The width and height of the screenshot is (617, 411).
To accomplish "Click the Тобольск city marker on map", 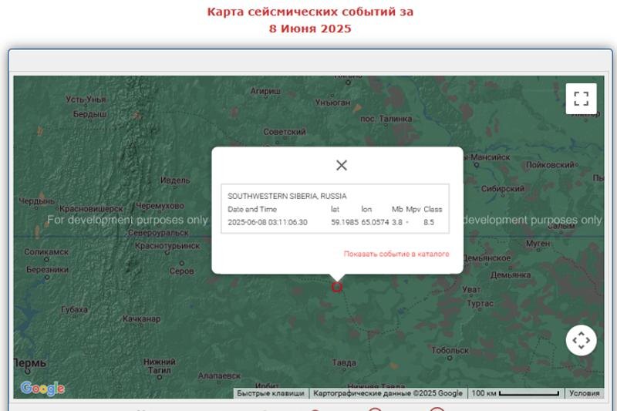I will tap(450, 358).
